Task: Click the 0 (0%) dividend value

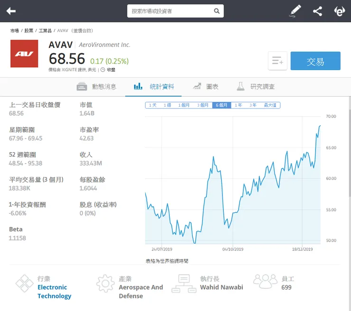Action: point(88,213)
